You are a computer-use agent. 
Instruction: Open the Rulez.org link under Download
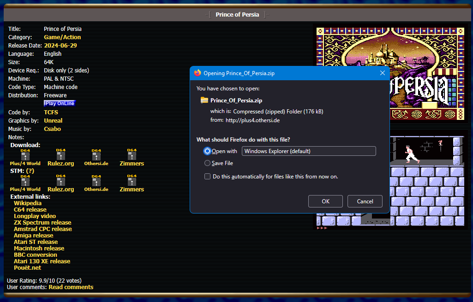click(x=60, y=163)
